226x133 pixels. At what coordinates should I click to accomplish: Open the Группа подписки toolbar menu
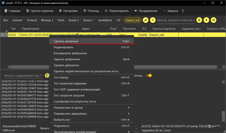[40, 11]
